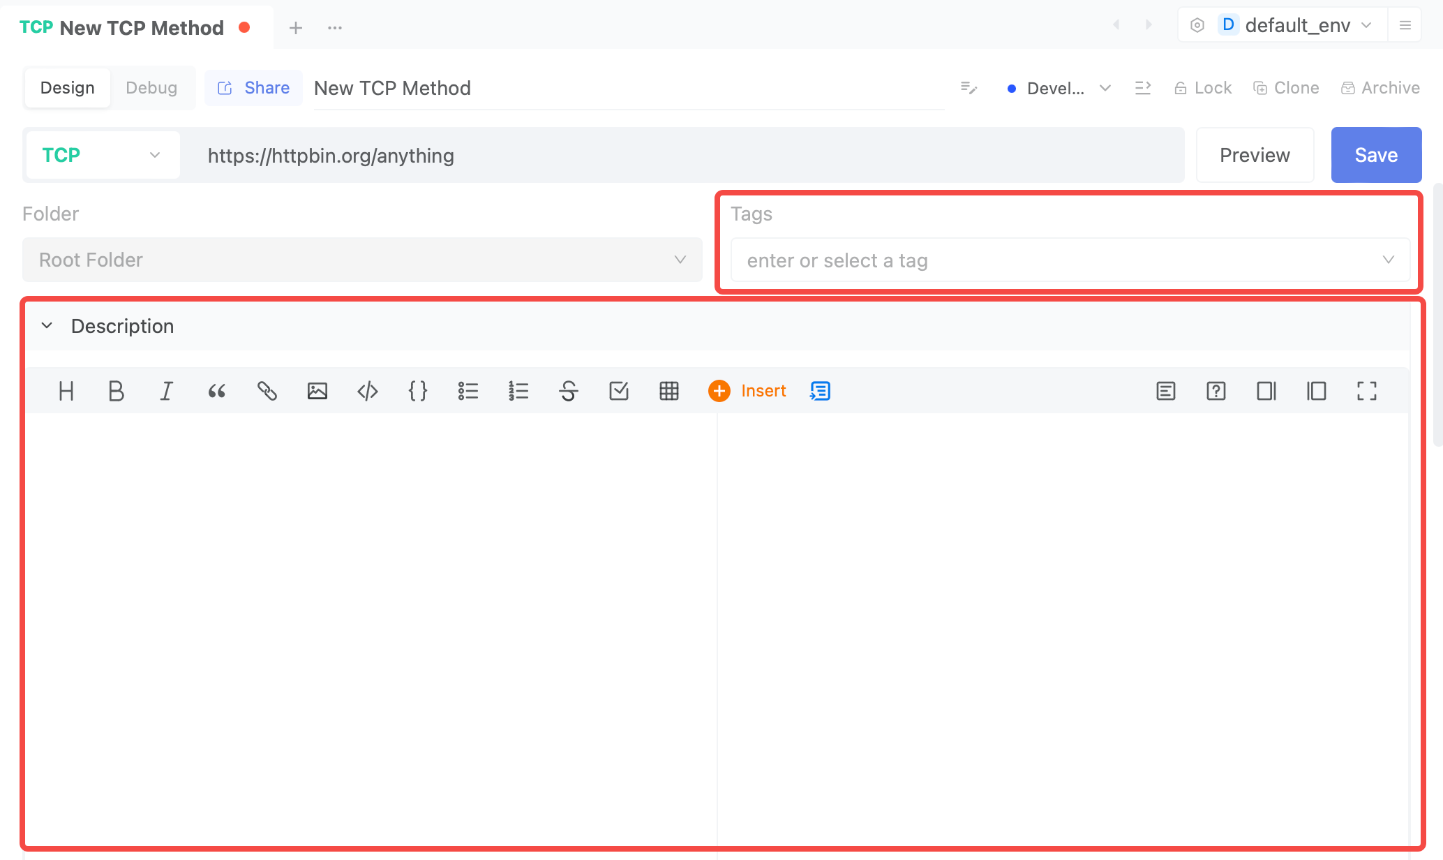Open the TCP protocol dropdown
The width and height of the screenshot is (1443, 860).
tap(103, 155)
